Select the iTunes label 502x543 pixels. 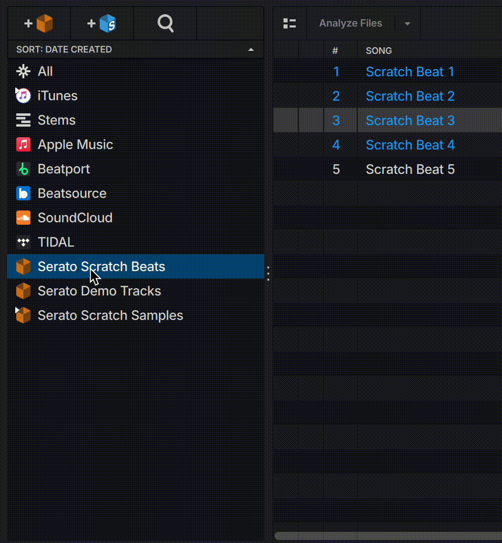click(57, 96)
